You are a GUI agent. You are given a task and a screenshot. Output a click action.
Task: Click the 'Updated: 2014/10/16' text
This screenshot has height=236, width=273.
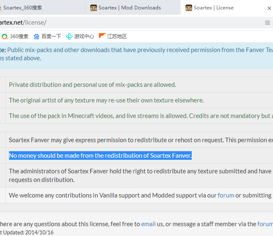[28, 233]
